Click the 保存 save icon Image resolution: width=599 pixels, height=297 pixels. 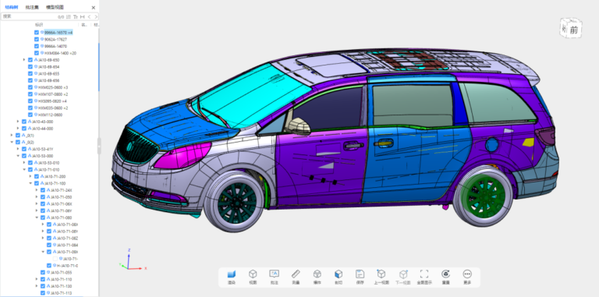(x=360, y=274)
